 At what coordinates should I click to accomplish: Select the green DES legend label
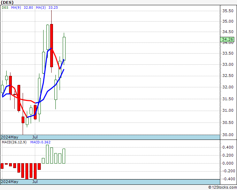pyautogui.click(x=5, y=8)
